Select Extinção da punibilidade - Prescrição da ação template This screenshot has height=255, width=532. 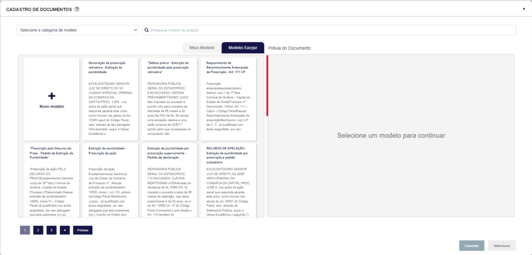tap(111, 180)
